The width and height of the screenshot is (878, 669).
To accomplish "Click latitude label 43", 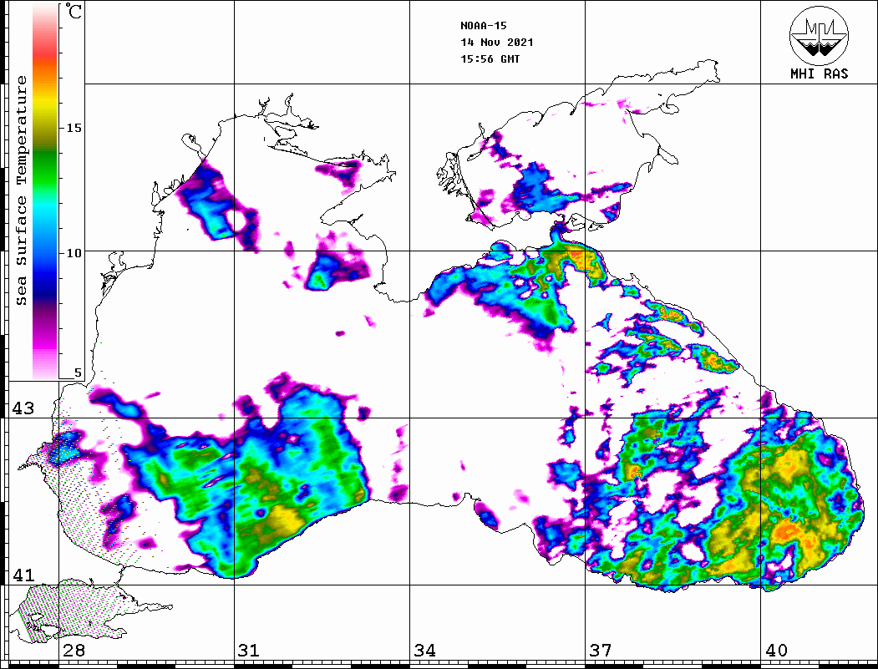I will pos(23,408).
